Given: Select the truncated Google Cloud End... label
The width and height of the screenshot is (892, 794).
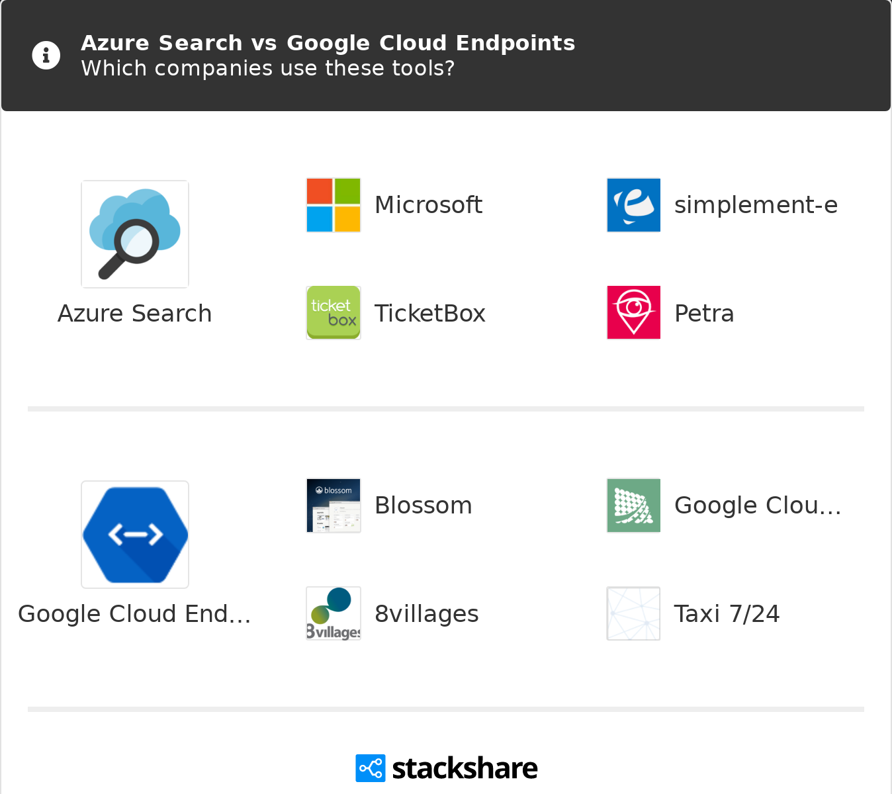Looking at the screenshot, I should tap(135, 614).
